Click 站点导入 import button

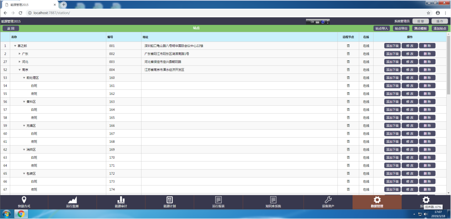382,28
